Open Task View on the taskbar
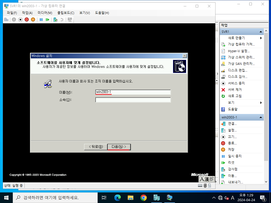The height and width of the screenshot is (203, 271). click(x=104, y=198)
